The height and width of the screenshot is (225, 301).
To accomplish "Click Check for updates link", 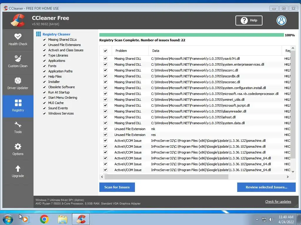I will (278, 202).
